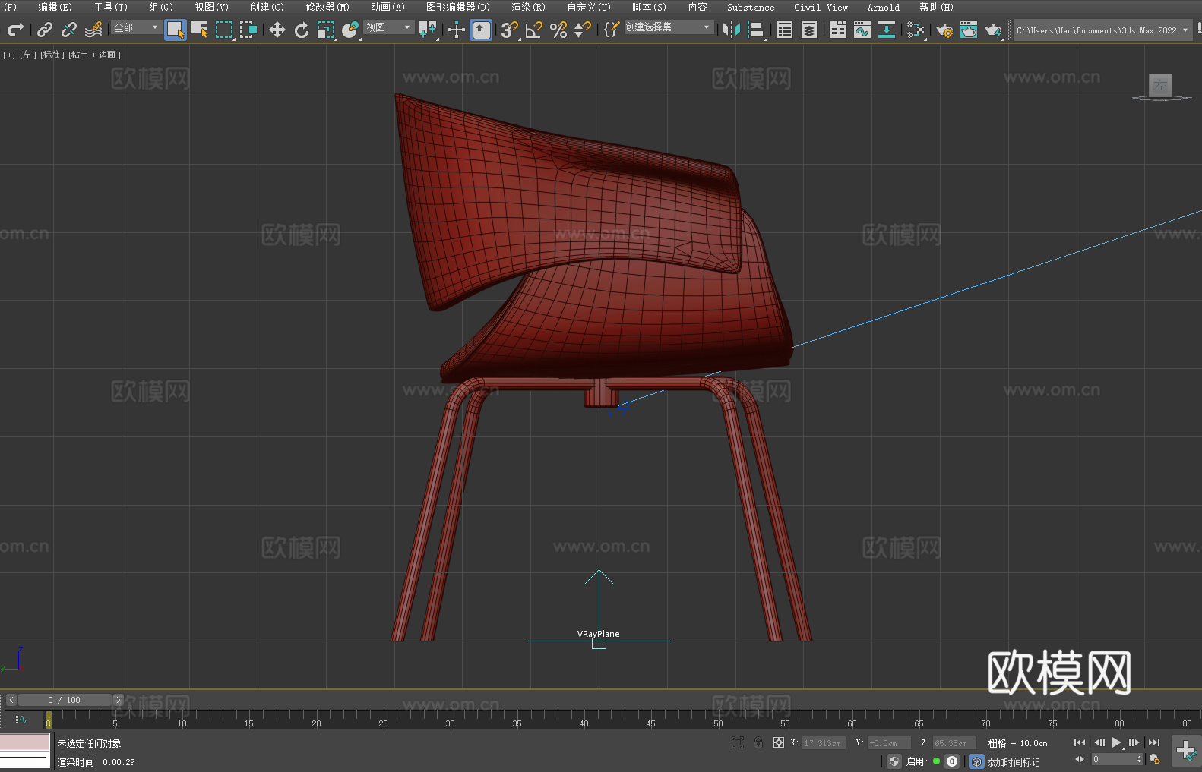Click the [左] viewport view label
This screenshot has height=772, width=1202.
pyautogui.click(x=27, y=55)
